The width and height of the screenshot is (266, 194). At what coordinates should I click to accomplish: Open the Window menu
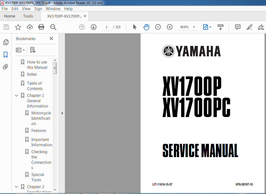click(x=53, y=9)
